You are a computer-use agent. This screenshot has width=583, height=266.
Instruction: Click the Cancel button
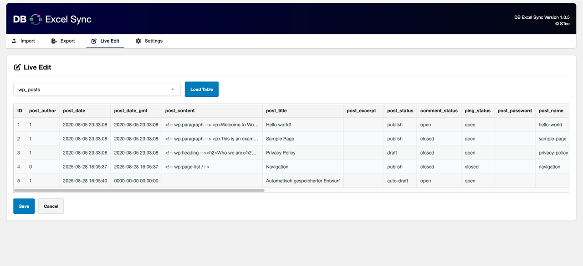point(51,206)
